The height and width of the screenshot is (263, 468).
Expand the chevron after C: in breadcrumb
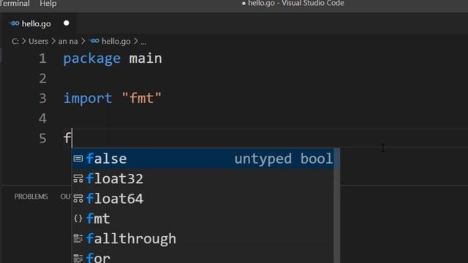(24, 41)
